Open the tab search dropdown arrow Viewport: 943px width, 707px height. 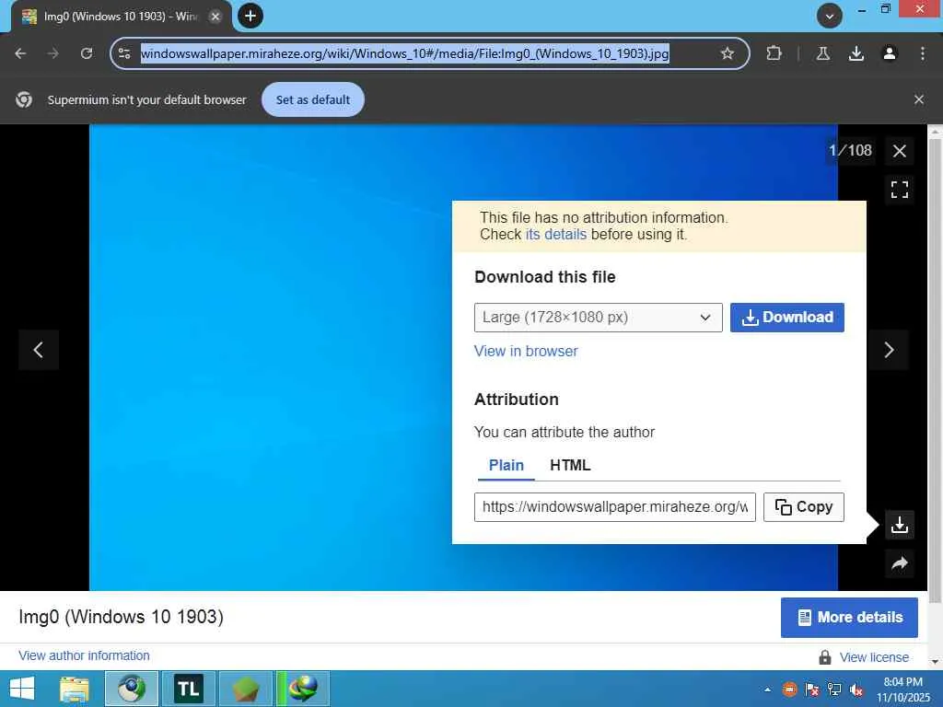click(x=829, y=17)
